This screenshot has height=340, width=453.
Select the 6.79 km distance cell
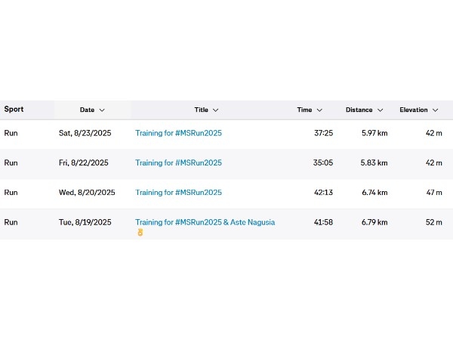pyautogui.click(x=374, y=222)
